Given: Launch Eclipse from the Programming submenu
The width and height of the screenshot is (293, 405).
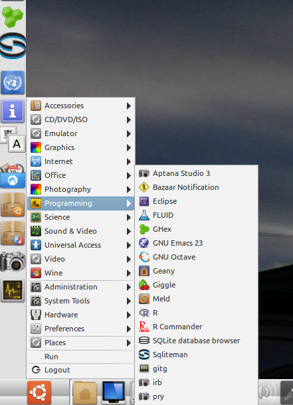Looking at the screenshot, I should coord(197,201).
